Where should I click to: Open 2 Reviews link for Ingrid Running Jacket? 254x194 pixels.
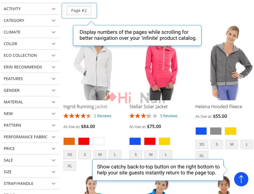(103, 116)
